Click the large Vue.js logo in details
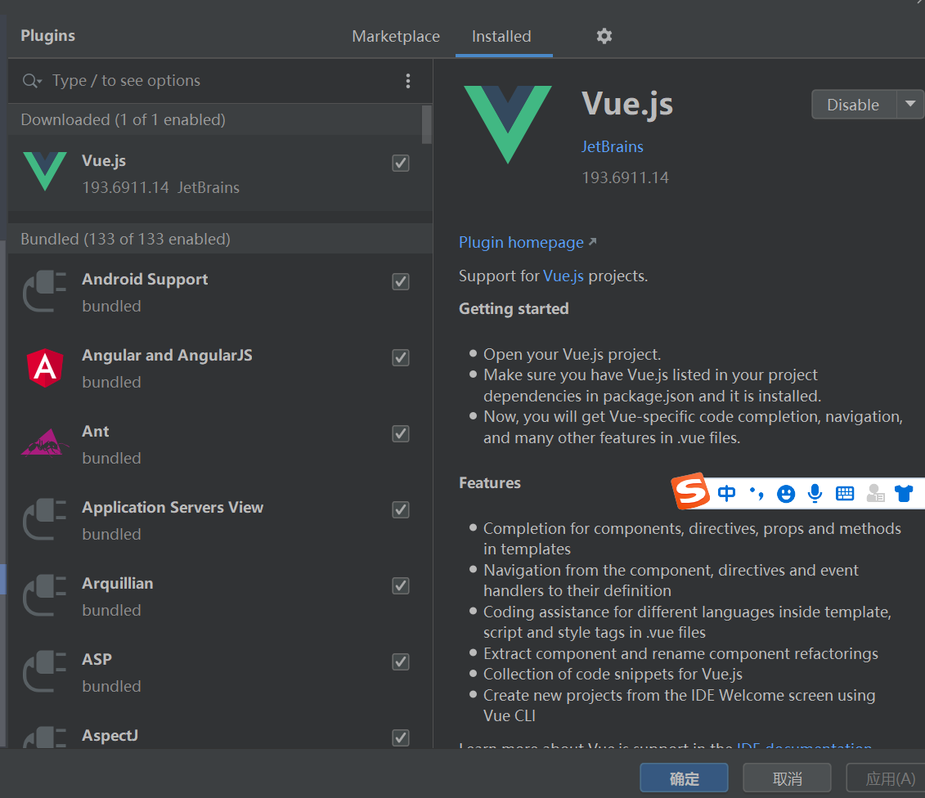This screenshot has height=798, width=925. [508, 124]
